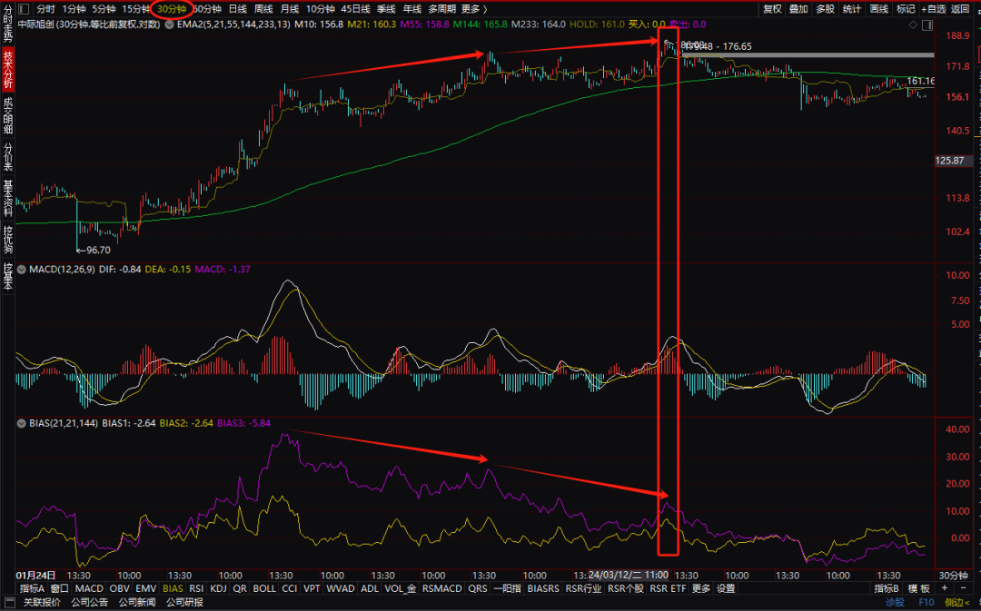Open 公司公告 tab
The height and width of the screenshot is (611, 981).
pos(89,602)
